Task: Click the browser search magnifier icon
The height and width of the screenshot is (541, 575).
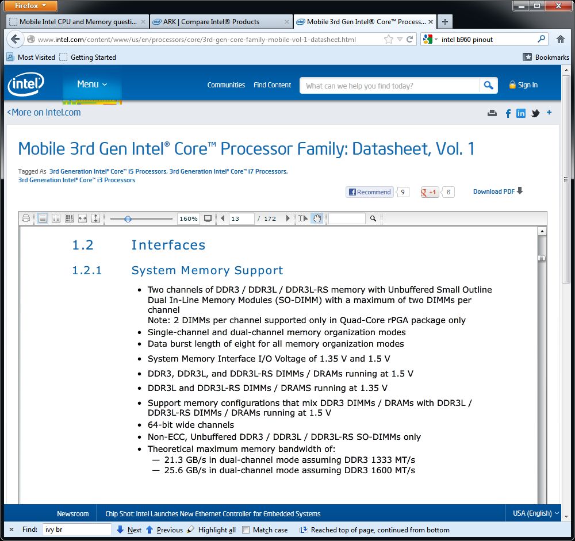Action: click(x=541, y=39)
